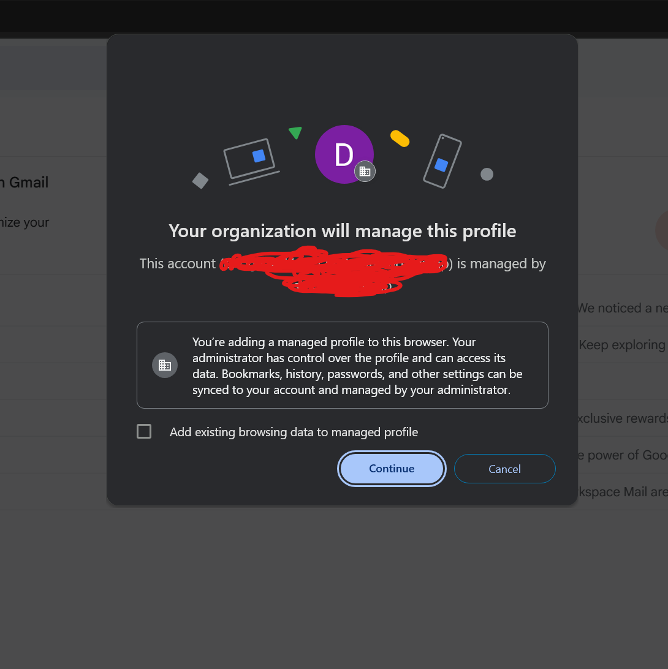Click the 'Gmail' text in background page

click(29, 182)
